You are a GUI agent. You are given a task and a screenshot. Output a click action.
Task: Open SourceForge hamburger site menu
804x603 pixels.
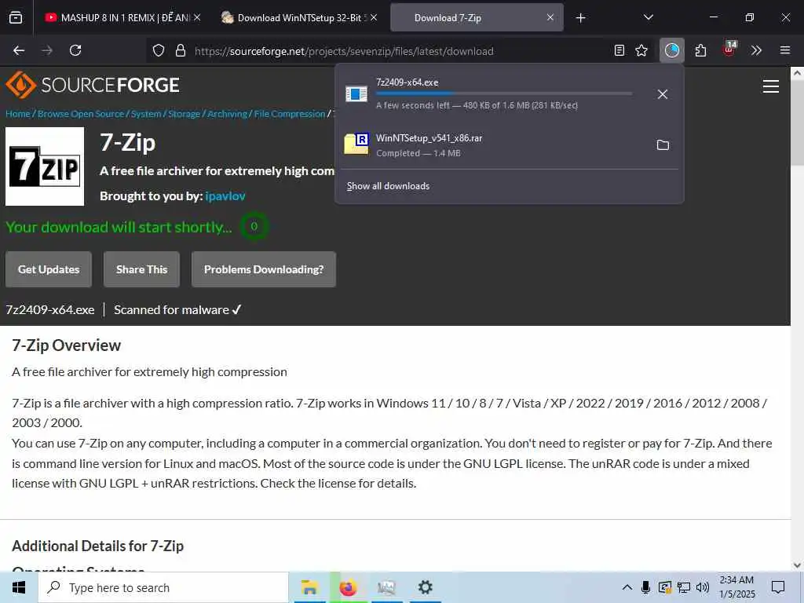771,86
